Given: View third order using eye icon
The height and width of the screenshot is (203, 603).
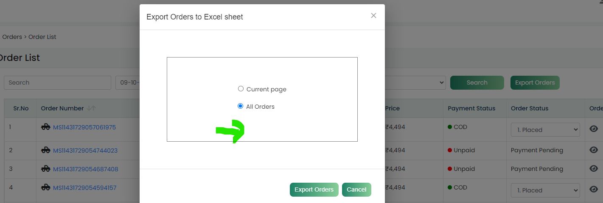Looking at the screenshot, I should click(594, 169).
